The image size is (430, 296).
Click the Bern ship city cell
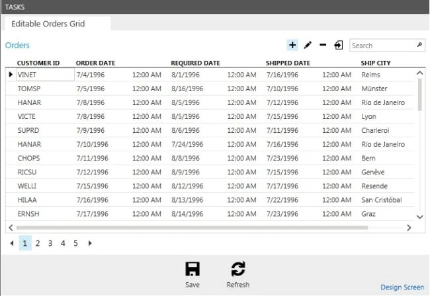(x=368, y=158)
